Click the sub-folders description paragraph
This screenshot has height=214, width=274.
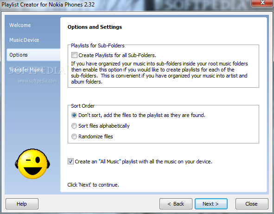pyautogui.click(x=159, y=72)
